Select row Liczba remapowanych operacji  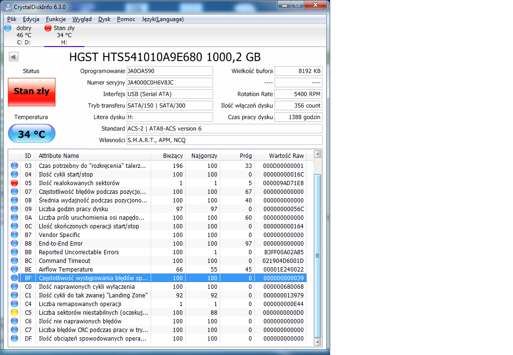click(x=157, y=304)
